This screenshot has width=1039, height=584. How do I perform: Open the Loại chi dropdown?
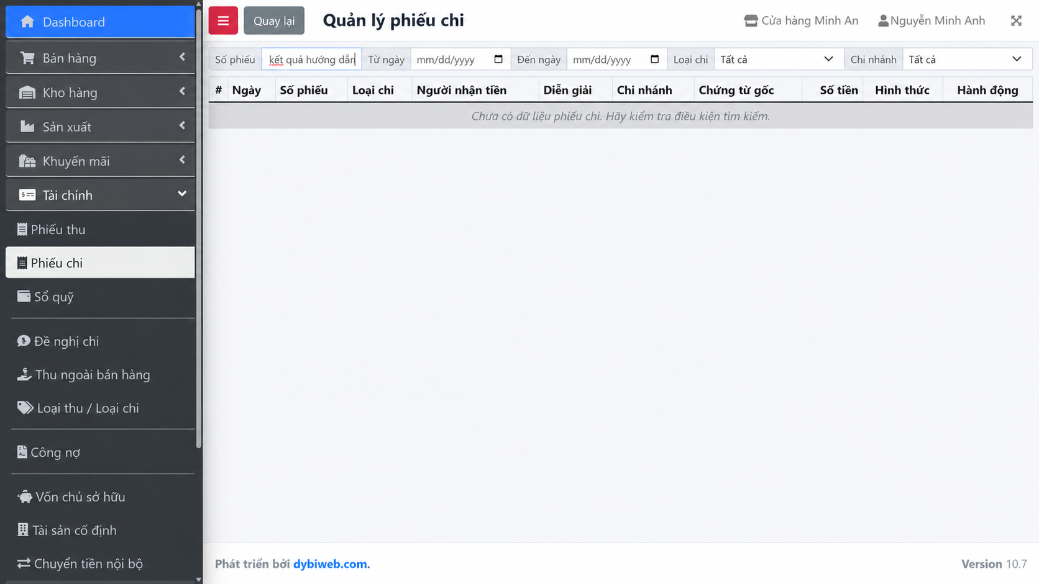tap(779, 60)
